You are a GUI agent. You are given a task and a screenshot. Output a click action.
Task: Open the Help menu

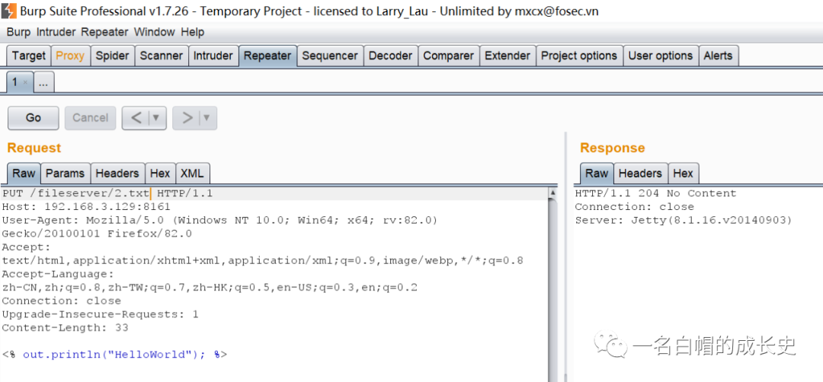tap(193, 32)
